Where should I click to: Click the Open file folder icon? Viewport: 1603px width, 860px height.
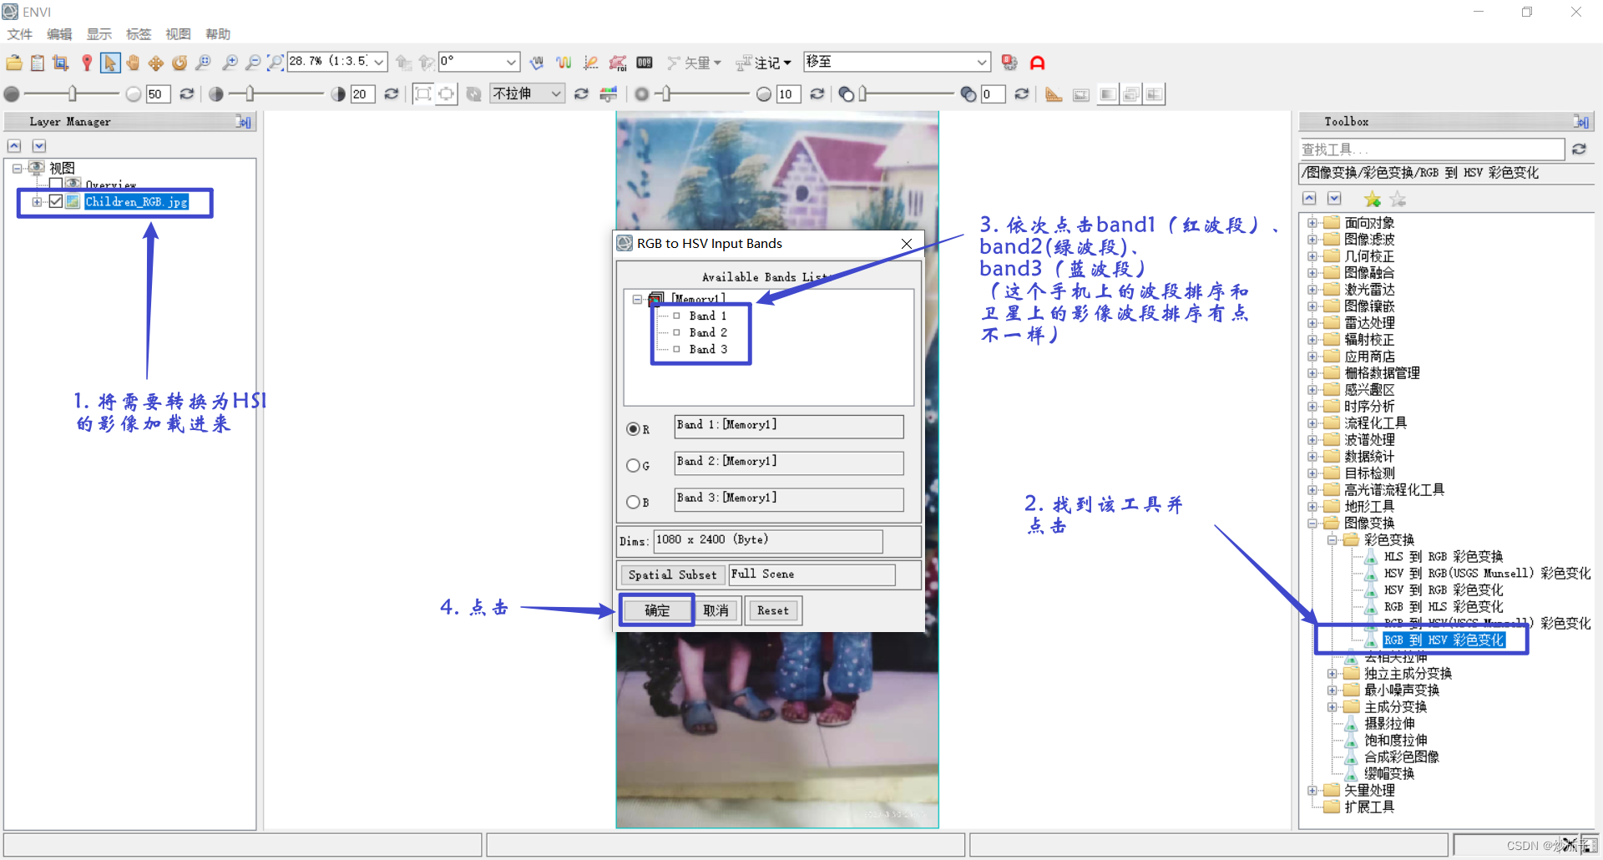(x=14, y=63)
